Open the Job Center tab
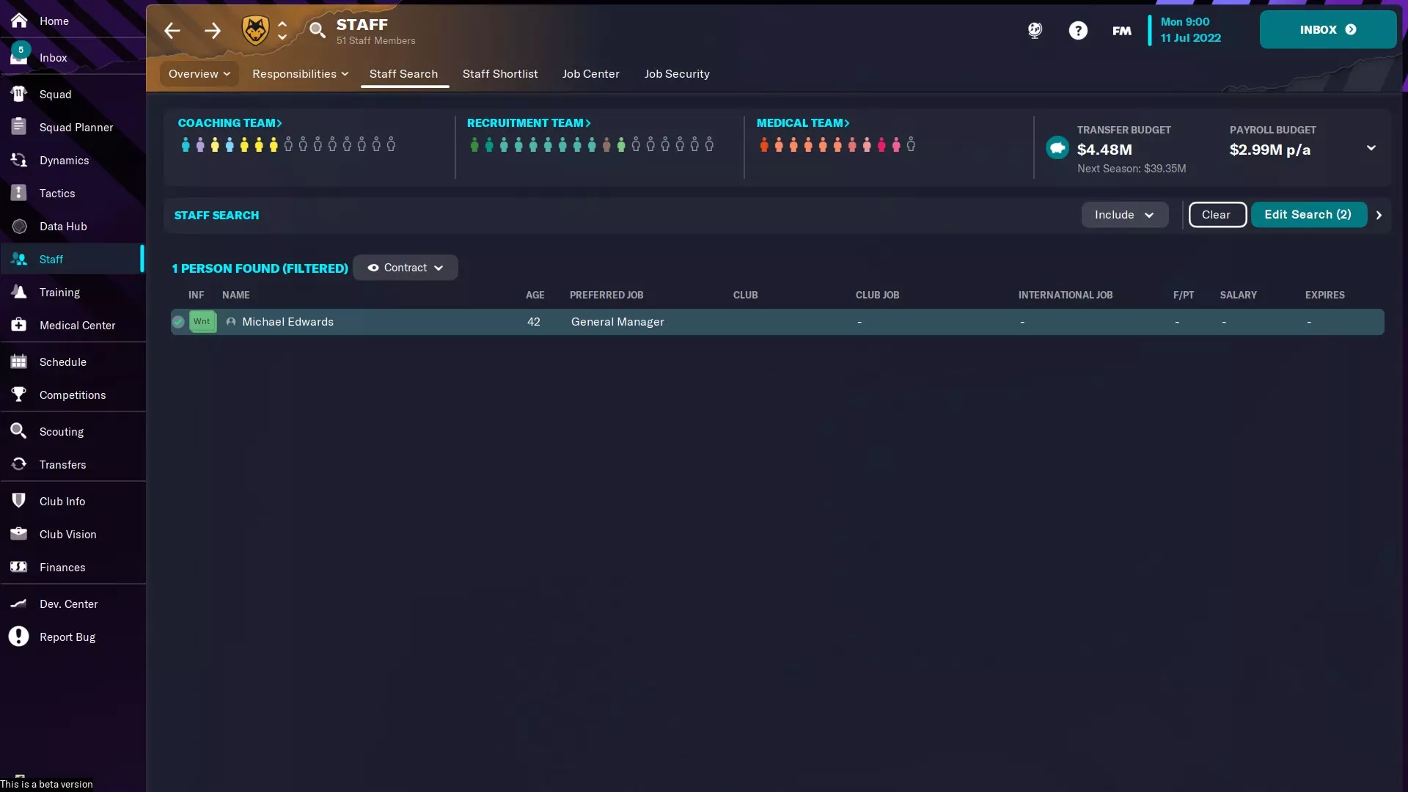 (590, 74)
